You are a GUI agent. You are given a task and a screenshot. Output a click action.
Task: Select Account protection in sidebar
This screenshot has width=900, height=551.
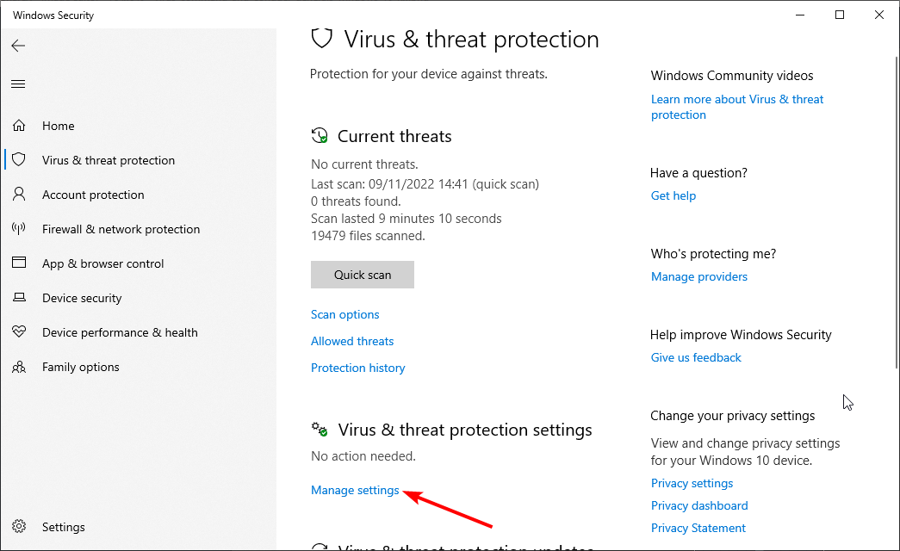[x=93, y=195]
